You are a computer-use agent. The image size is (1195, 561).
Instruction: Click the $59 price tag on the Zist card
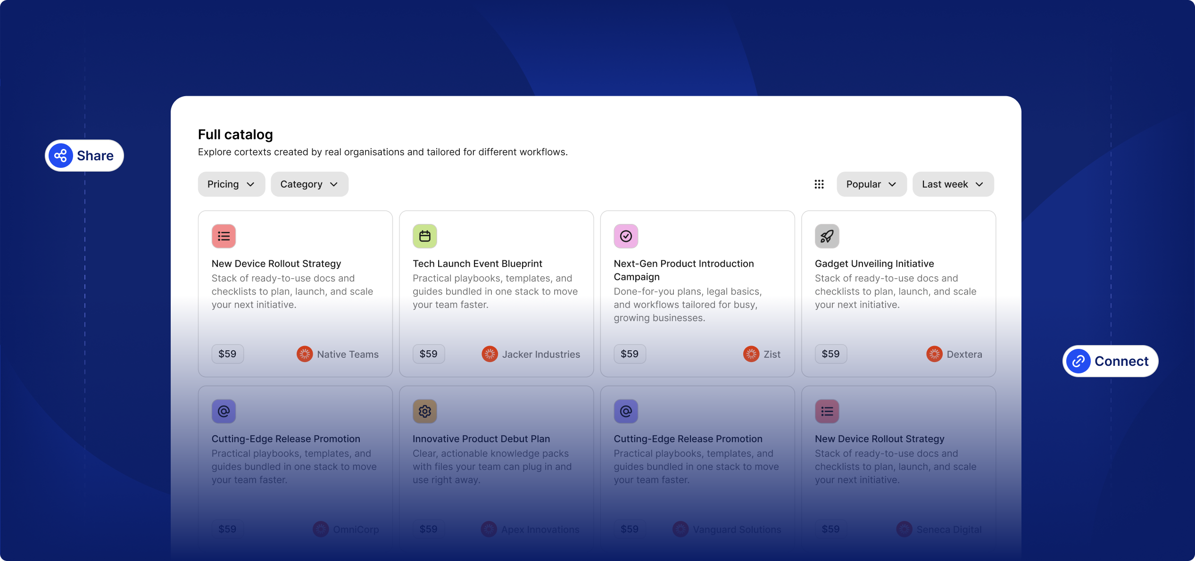point(630,354)
